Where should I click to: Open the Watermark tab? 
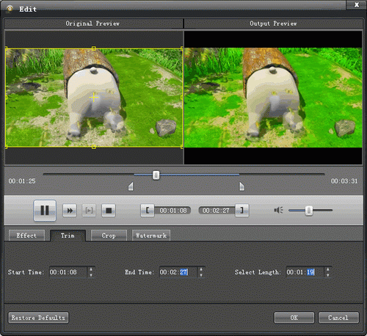[x=151, y=235]
